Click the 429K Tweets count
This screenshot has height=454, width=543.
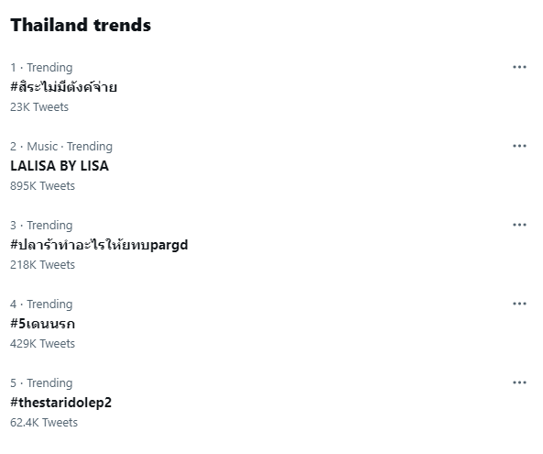pyautogui.click(x=43, y=344)
